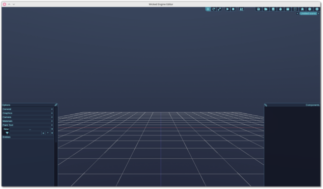323x189 pixels.
Task: Select the Scale gizmo tool
Action: point(219,9)
